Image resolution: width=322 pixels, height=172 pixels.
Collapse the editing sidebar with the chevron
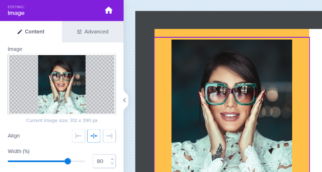coord(125,100)
